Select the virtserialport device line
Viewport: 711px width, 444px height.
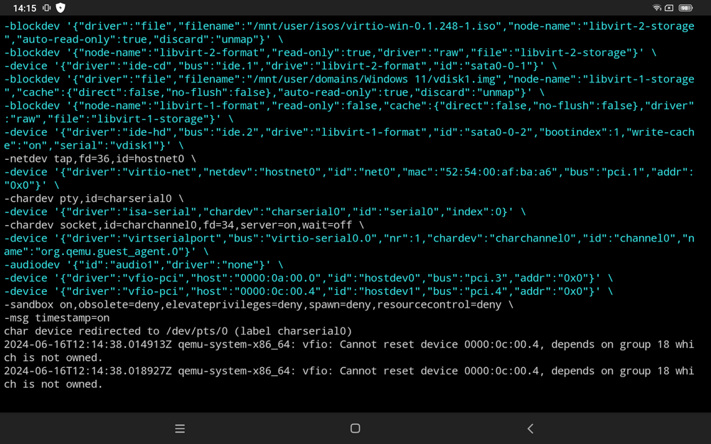pos(349,244)
